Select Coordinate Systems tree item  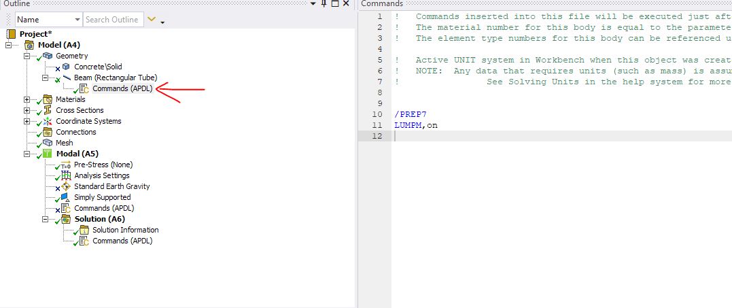coord(89,121)
